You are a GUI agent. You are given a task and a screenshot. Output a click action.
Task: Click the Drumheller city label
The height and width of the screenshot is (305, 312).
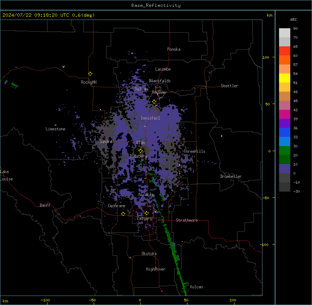(231, 176)
